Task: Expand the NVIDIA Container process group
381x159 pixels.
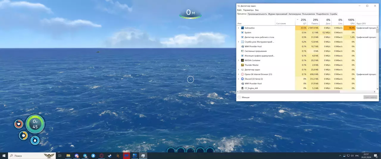Action: tap(238, 60)
